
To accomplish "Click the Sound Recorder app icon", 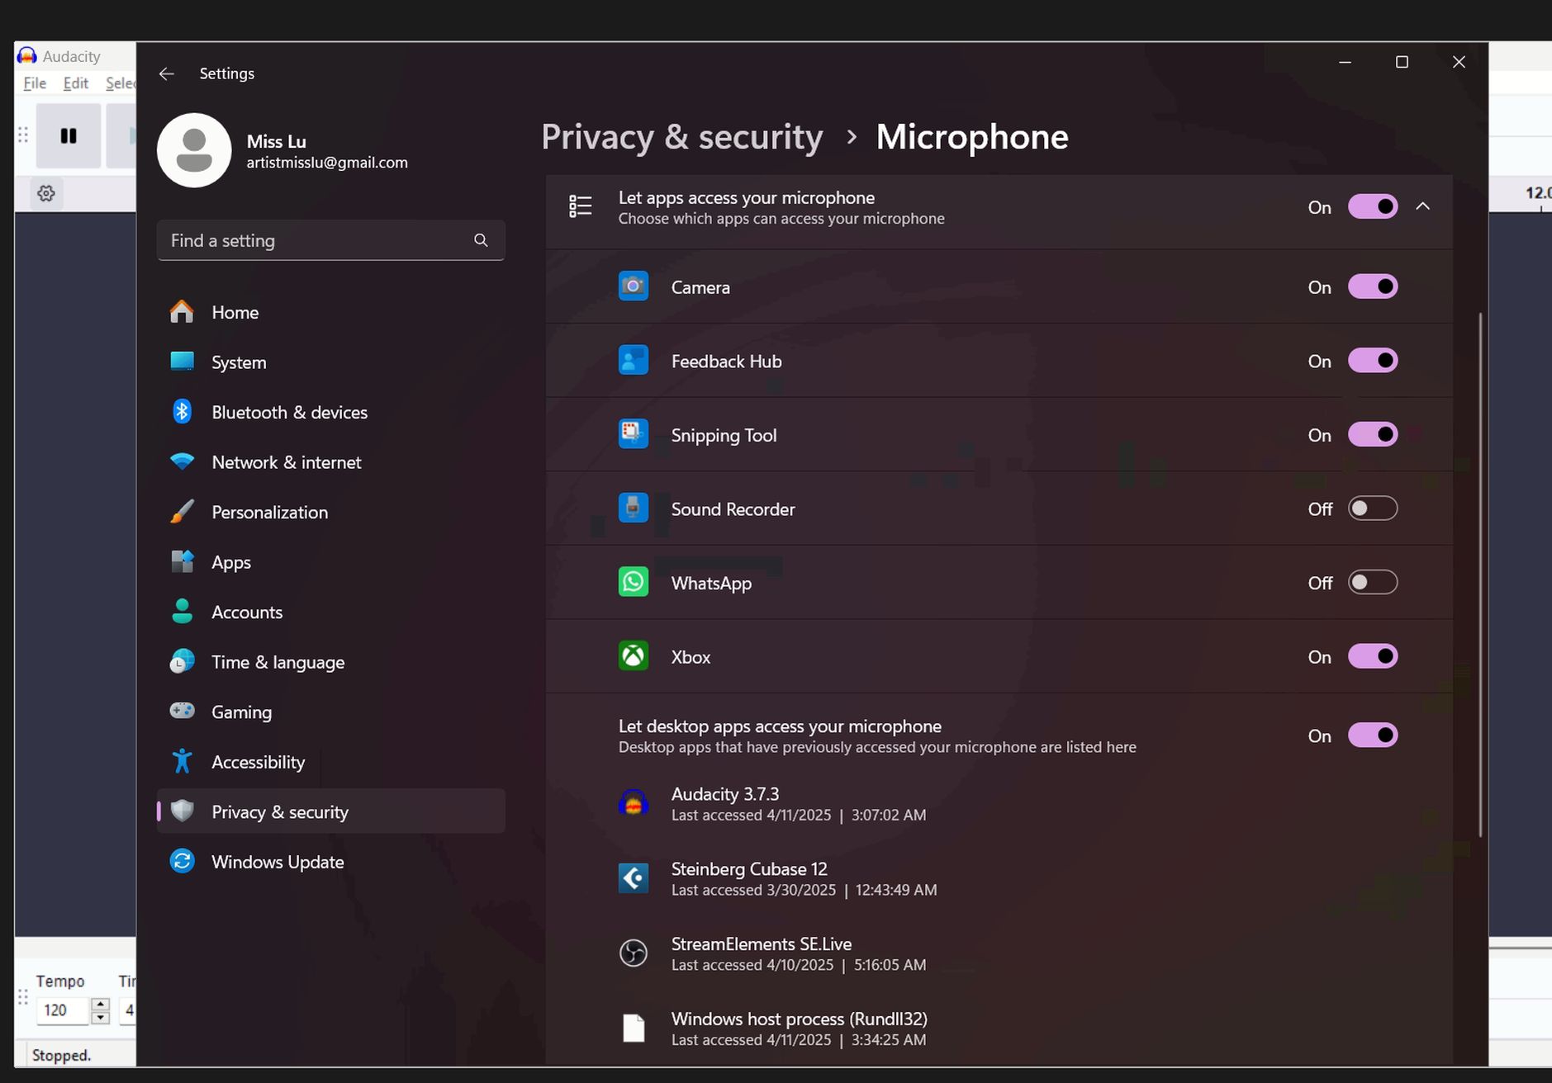I will coord(634,508).
